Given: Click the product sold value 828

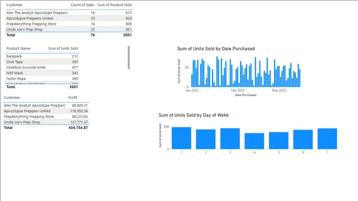Looking at the screenshot, I should coord(129,18).
